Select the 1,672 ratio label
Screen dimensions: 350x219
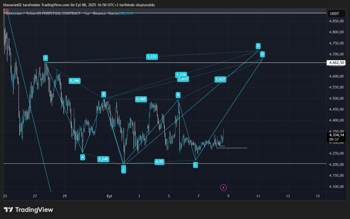point(220,79)
